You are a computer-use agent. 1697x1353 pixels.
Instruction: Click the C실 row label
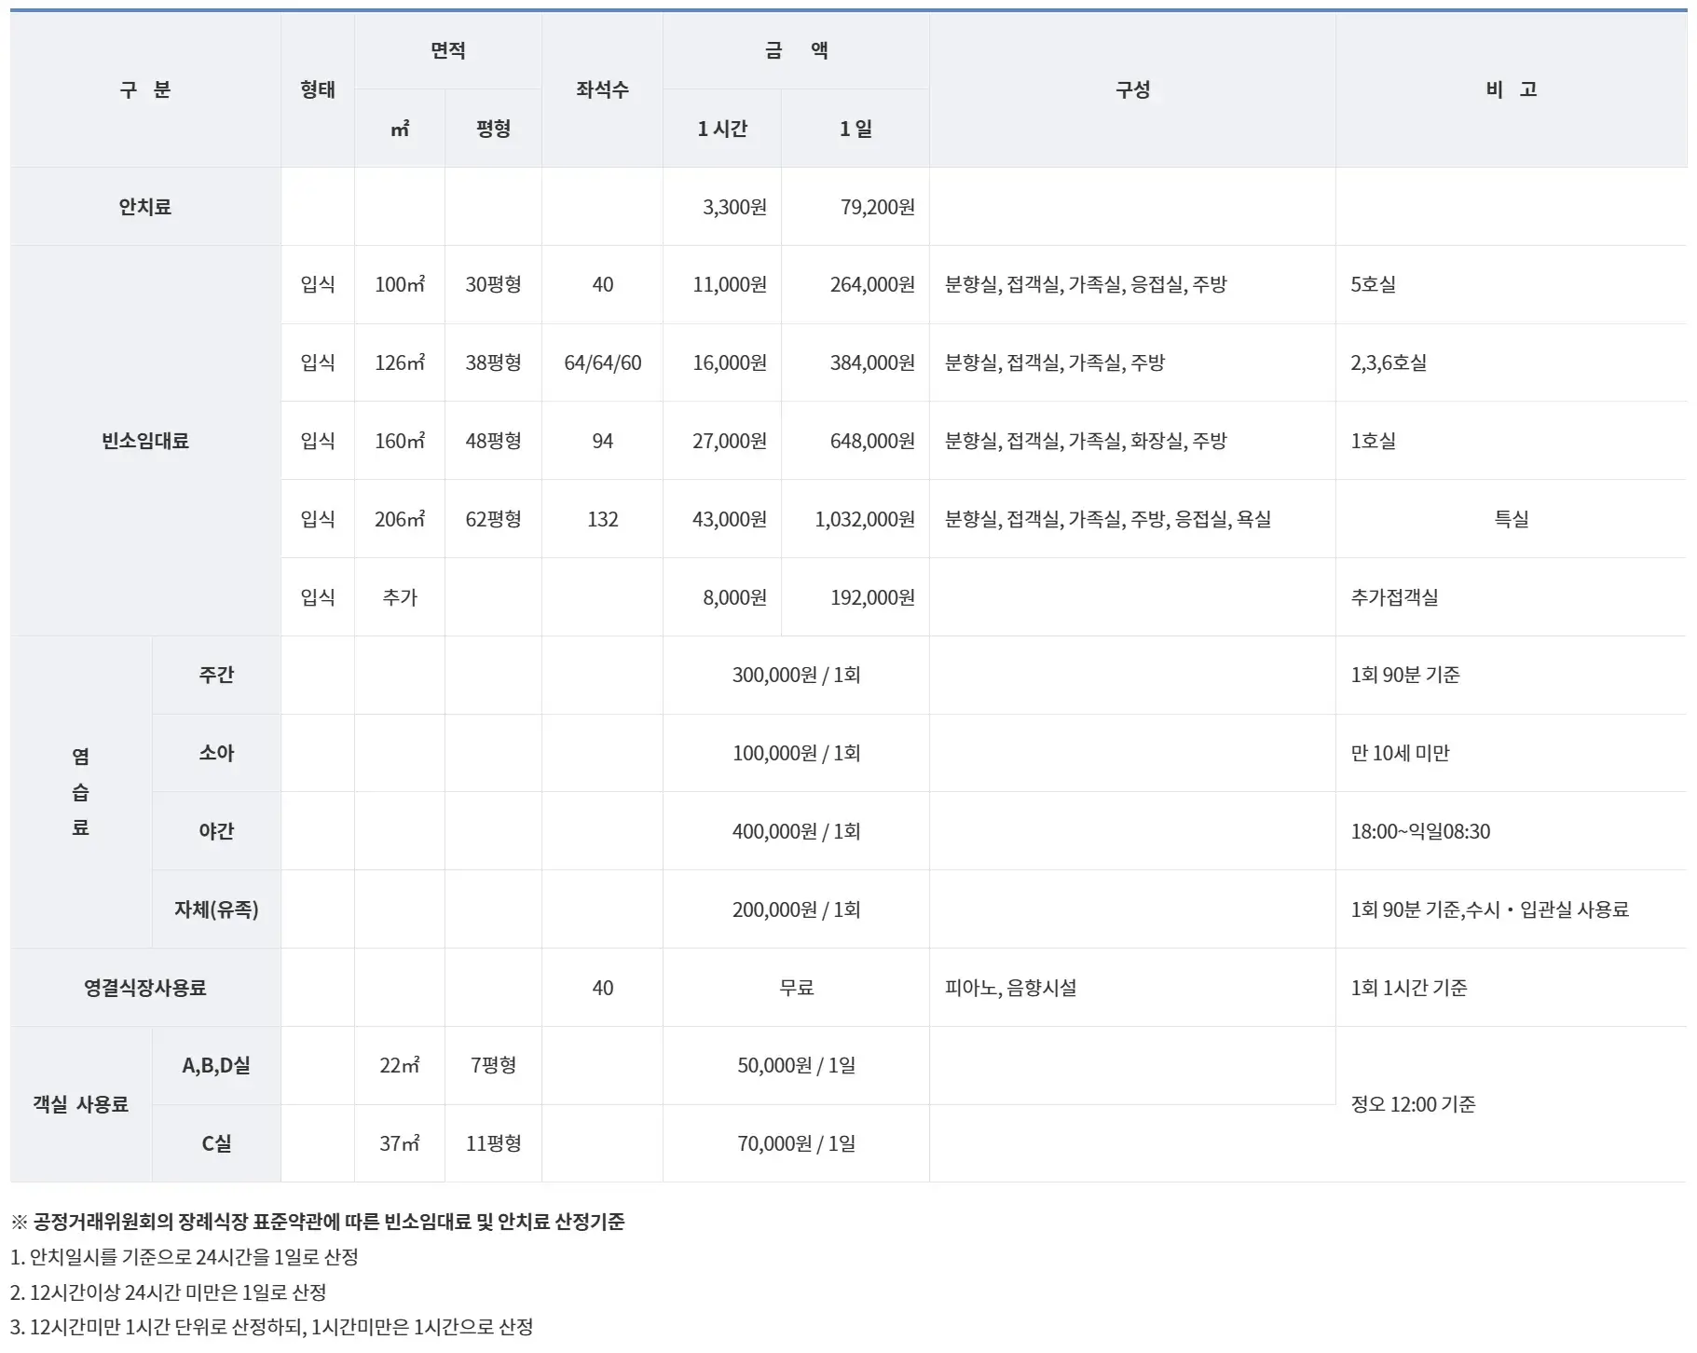(x=215, y=1143)
